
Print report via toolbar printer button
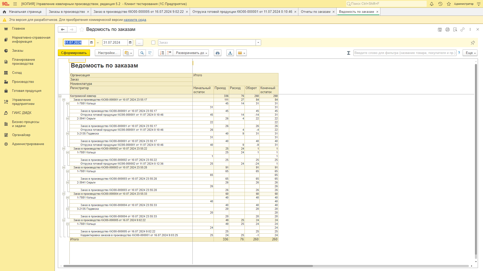[x=218, y=53]
